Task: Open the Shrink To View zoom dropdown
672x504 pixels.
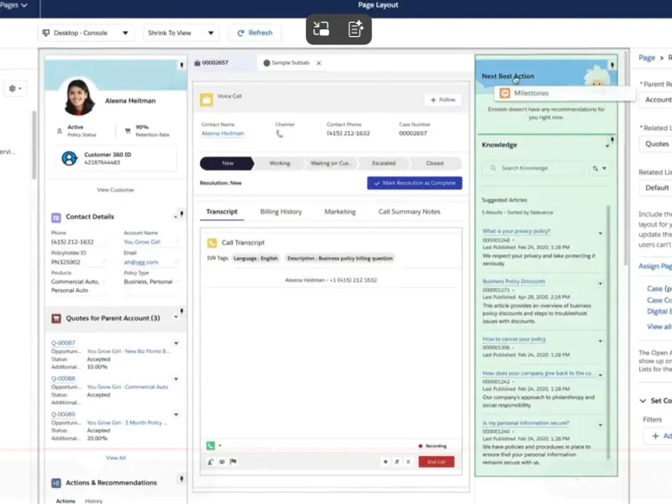Action: pos(181,33)
